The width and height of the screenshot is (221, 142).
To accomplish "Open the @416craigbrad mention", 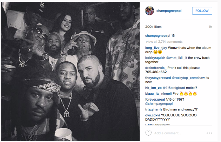I will pyautogui.click(x=174, y=88).
